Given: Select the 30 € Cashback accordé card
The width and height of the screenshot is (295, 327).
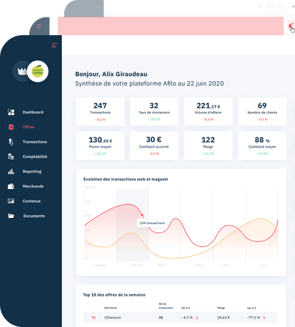Looking at the screenshot, I should (154, 146).
